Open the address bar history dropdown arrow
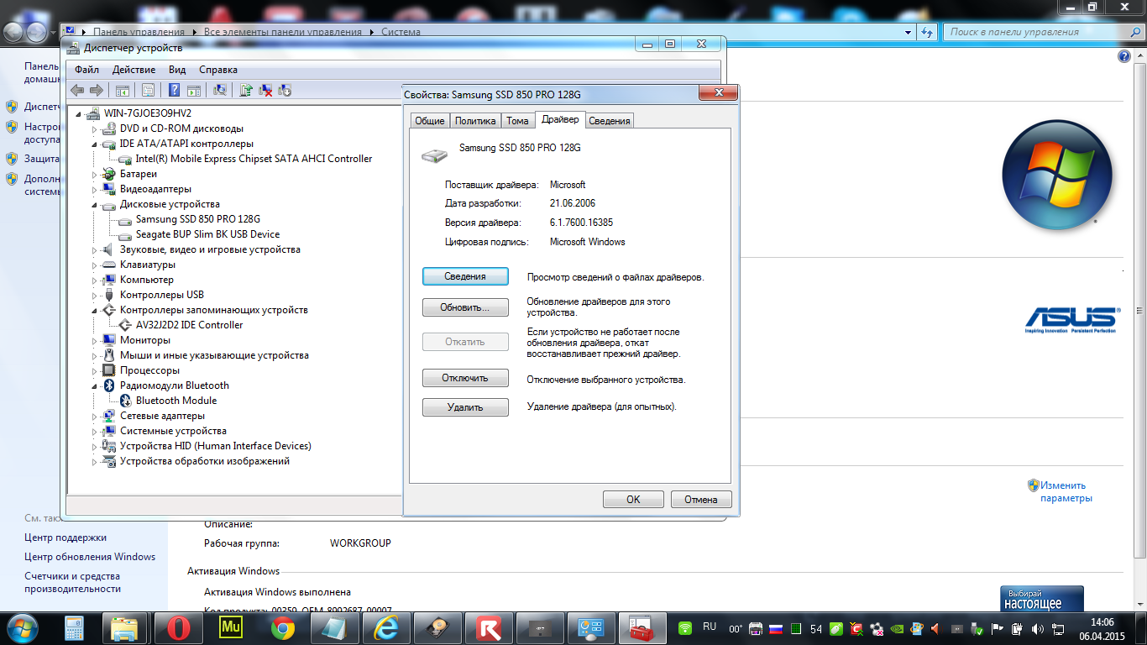This screenshot has height=645, width=1147. coord(909,32)
